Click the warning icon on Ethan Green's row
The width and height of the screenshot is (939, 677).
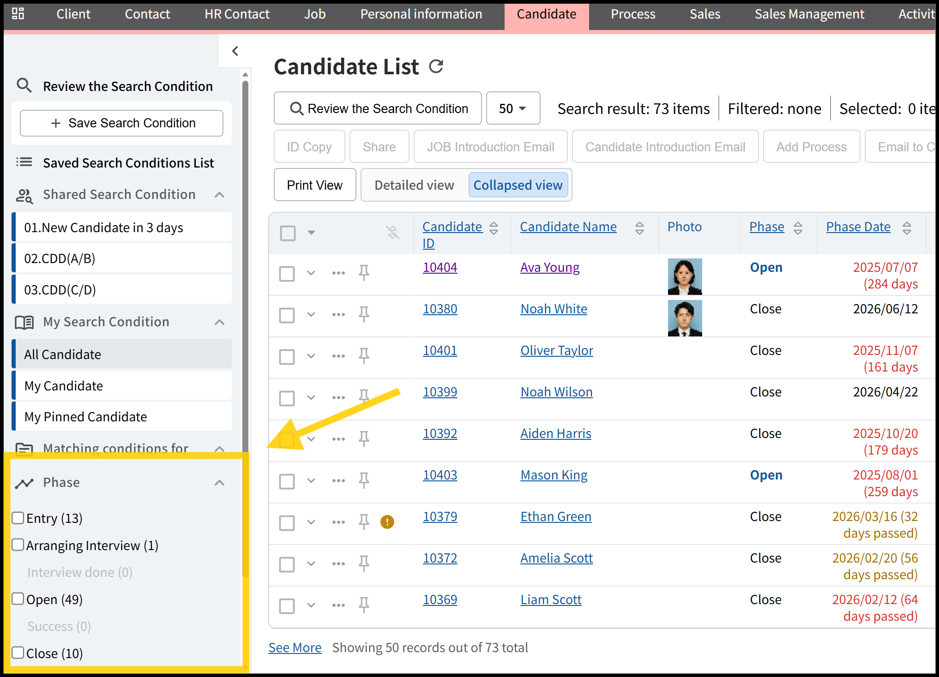pyautogui.click(x=387, y=522)
